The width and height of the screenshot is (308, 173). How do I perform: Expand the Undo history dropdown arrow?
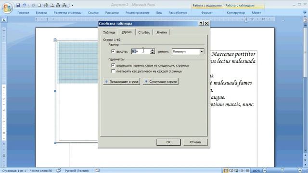tap(28, 5)
